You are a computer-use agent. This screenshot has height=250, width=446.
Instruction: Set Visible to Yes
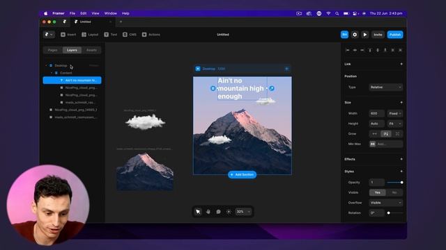click(378, 192)
